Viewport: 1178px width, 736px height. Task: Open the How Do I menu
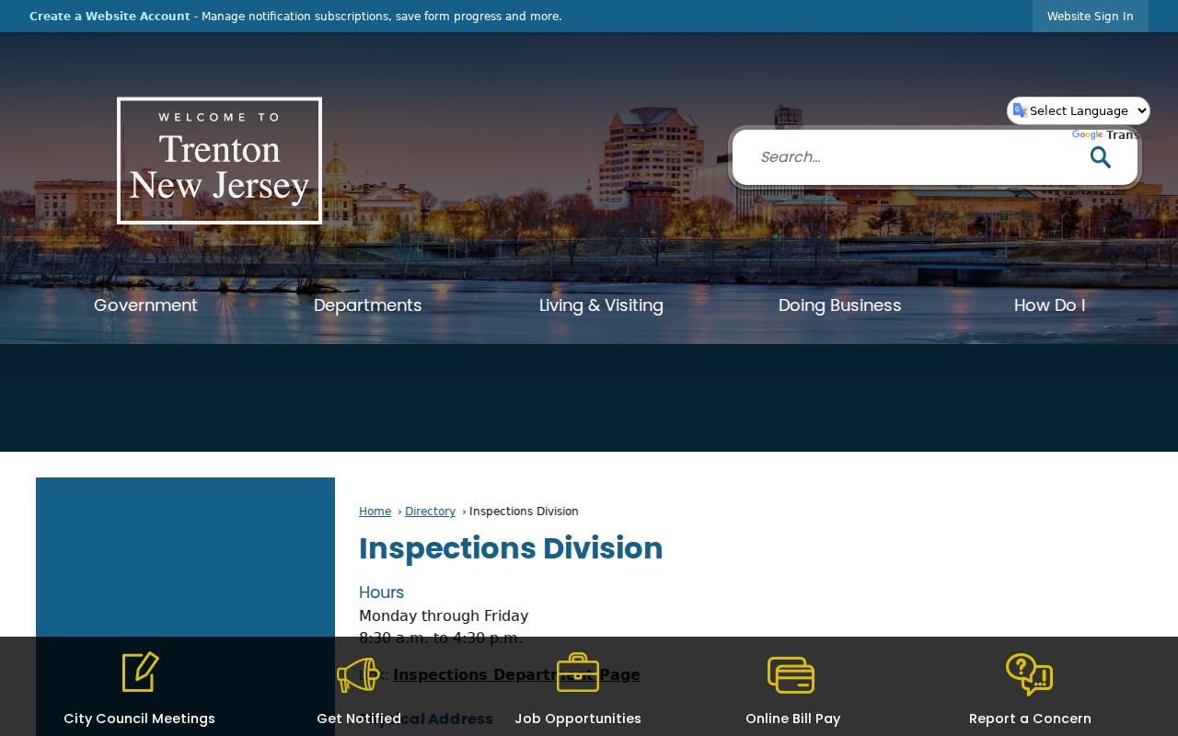(1049, 305)
